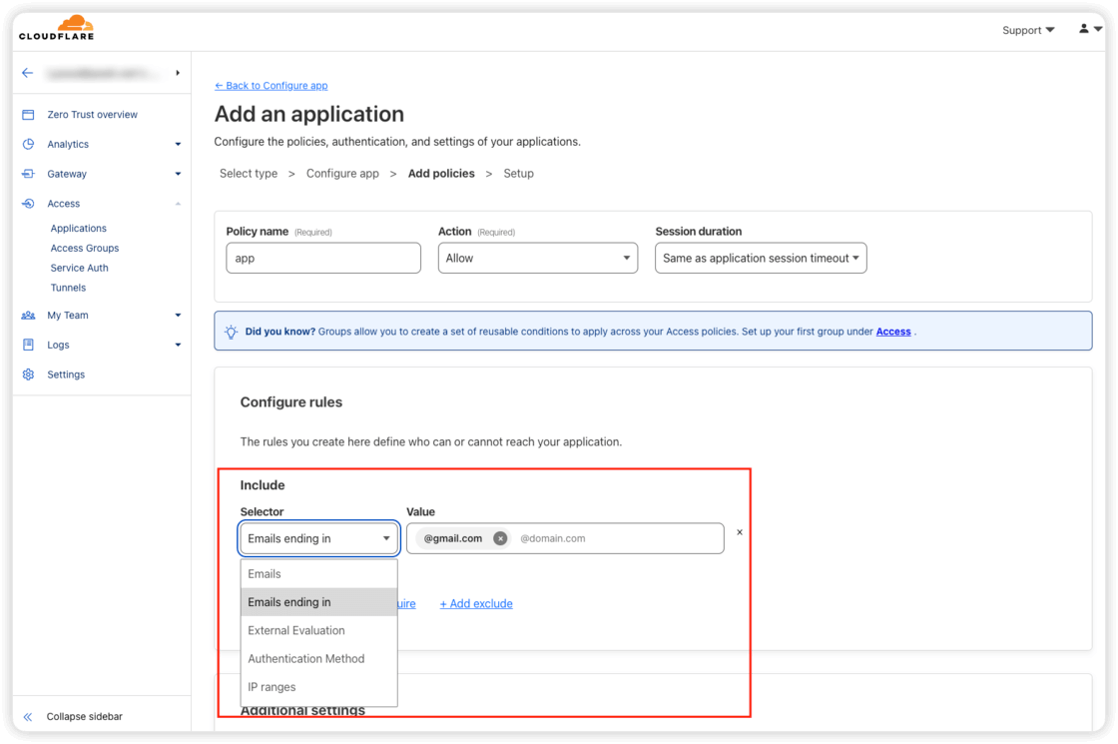This screenshot has width=1118, height=744.
Task: Collapse the Access sidebar section
Action: (x=178, y=204)
